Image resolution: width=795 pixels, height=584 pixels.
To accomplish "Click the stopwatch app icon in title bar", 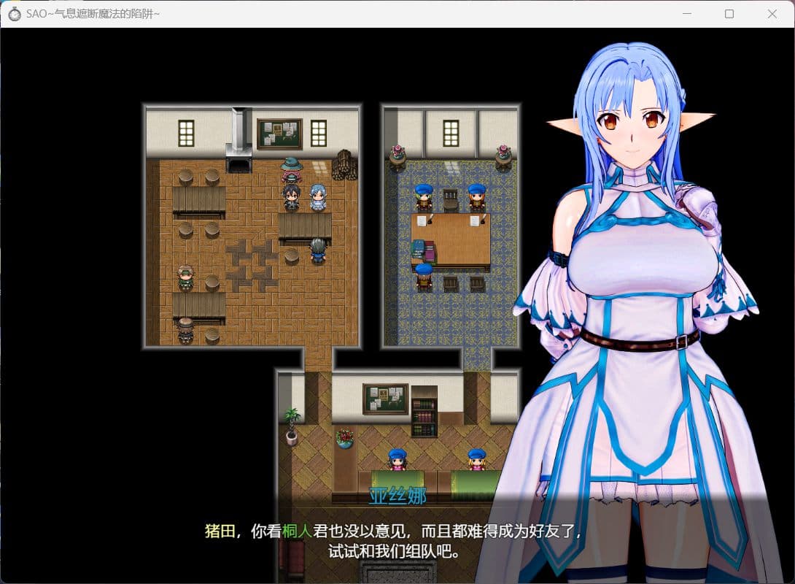I will pos(14,14).
